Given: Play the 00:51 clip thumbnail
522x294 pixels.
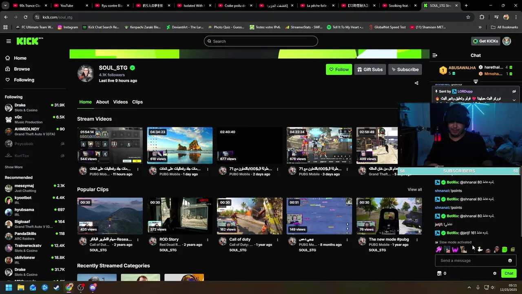Looking at the screenshot, I should pos(319,216).
